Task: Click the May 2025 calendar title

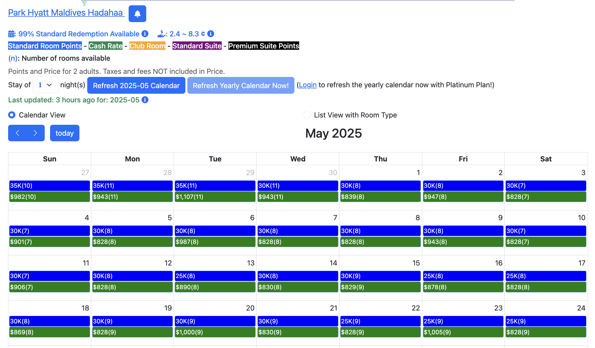Action: [334, 133]
